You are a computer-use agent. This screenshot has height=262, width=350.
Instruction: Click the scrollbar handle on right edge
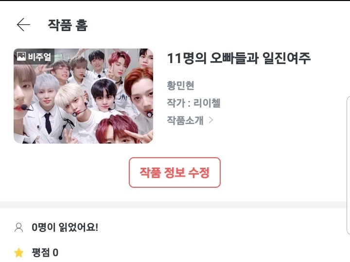coord(348,165)
